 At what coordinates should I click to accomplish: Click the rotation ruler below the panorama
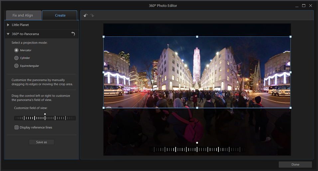pos(197,149)
